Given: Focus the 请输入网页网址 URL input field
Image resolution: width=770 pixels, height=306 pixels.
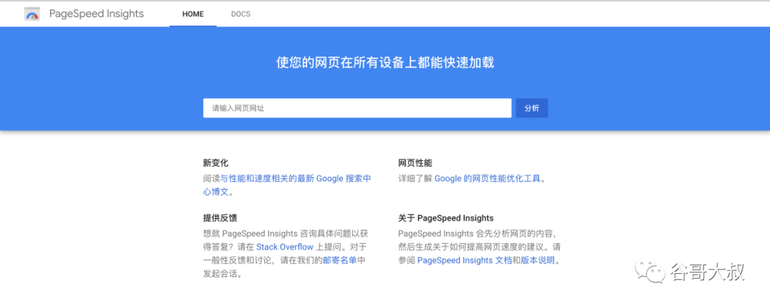Looking at the screenshot, I should 357,108.
